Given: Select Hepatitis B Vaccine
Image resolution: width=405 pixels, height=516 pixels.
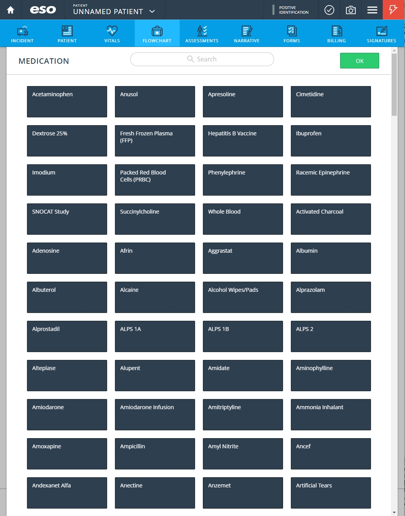Looking at the screenshot, I should click(x=243, y=141).
